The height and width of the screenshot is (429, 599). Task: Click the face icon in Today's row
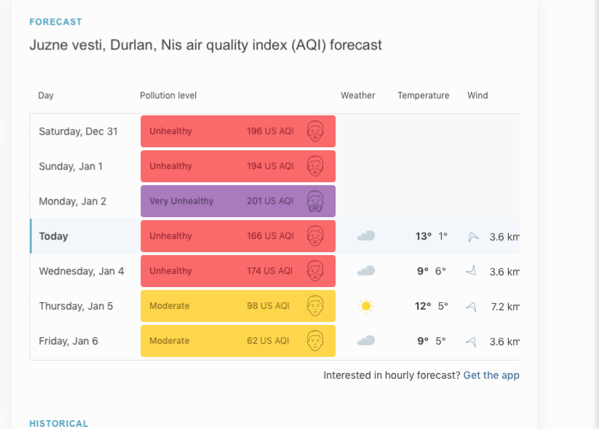pyautogui.click(x=315, y=236)
